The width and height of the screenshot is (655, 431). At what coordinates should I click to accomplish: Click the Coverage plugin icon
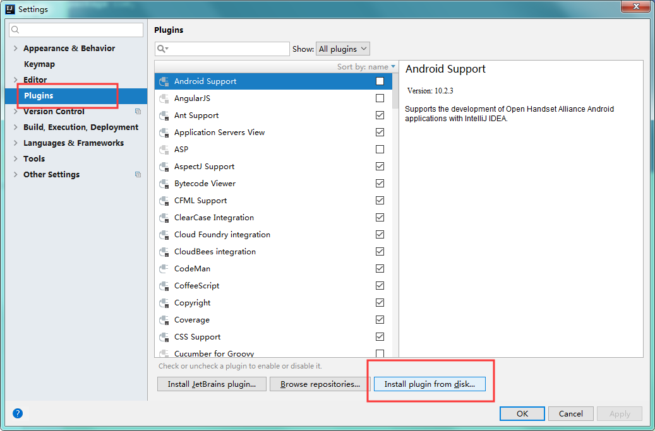point(164,320)
